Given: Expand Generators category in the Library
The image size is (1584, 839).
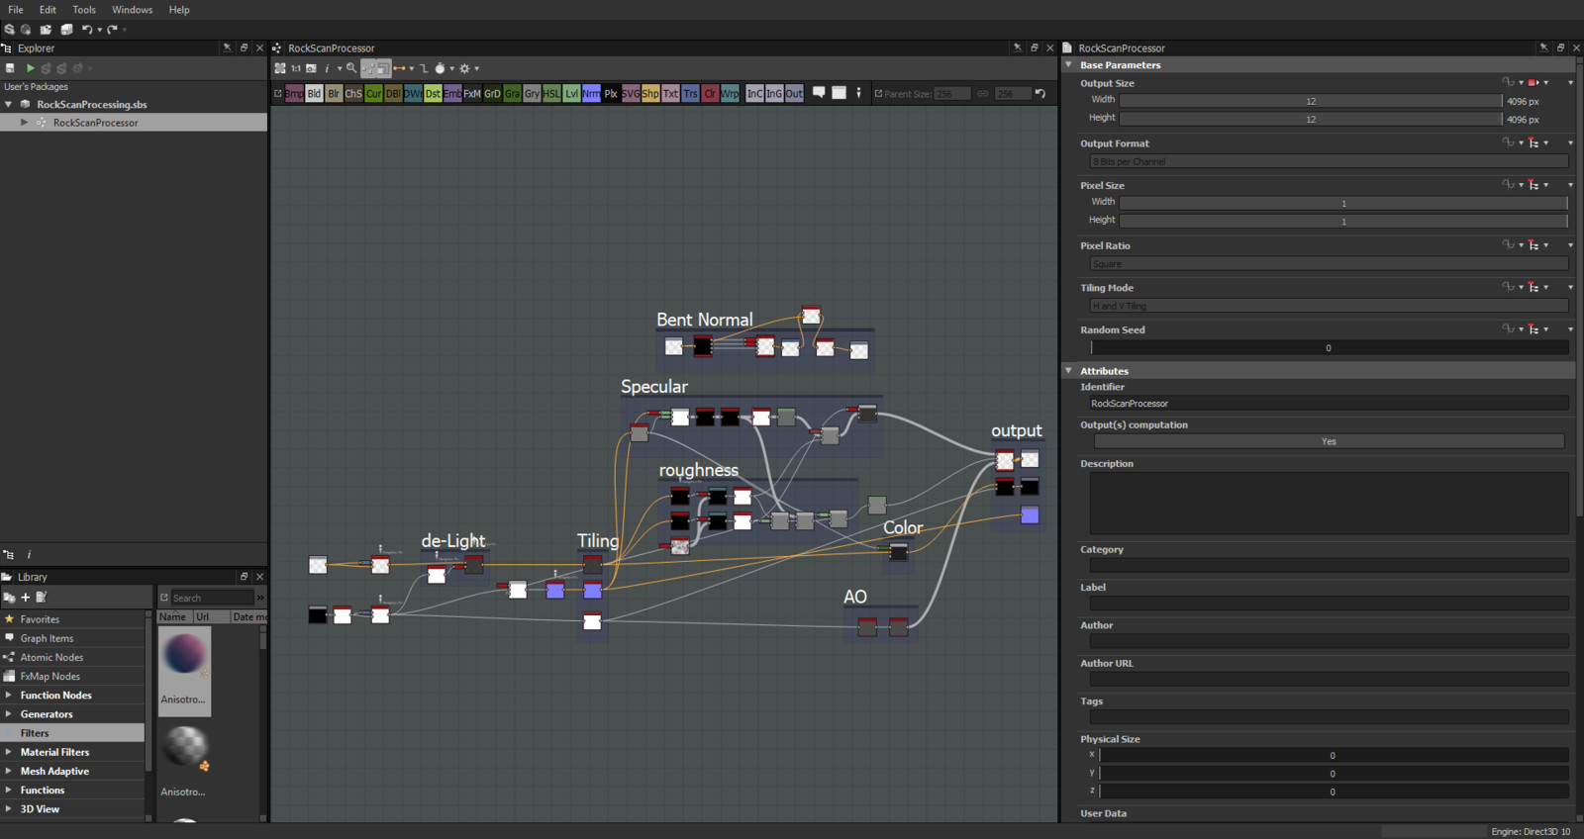Looking at the screenshot, I should [9, 714].
